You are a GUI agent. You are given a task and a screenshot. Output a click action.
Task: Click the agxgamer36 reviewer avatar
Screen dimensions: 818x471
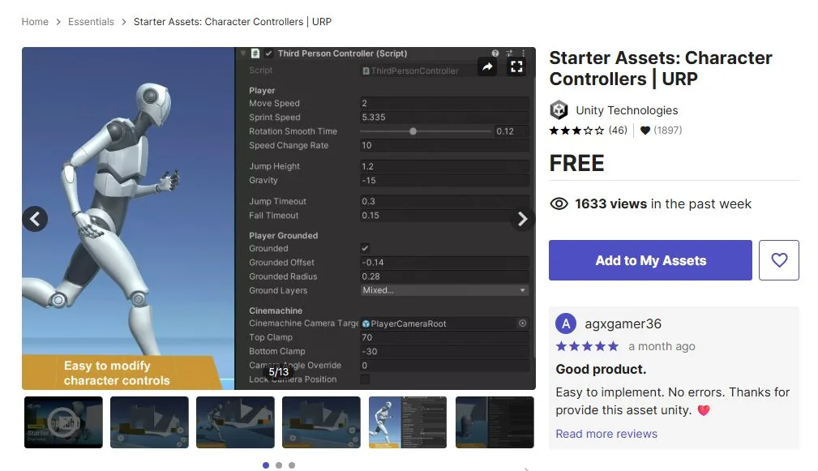pos(566,324)
